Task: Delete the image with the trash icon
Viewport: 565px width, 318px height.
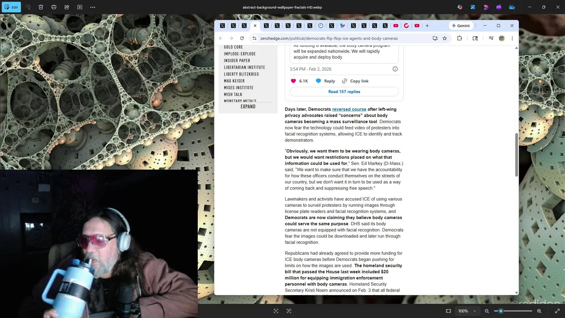Action: coord(41,7)
